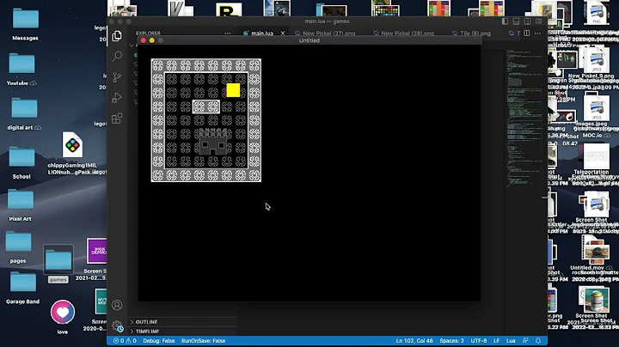Select the games folder on desktop
This screenshot has width=619, height=347.
58,263
